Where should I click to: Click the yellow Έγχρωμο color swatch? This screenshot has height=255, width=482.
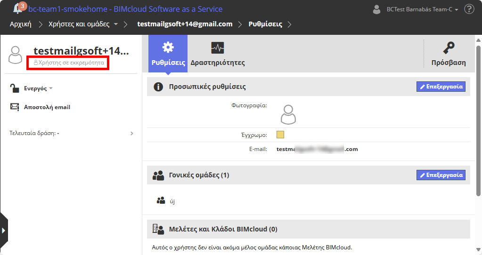[x=280, y=135]
